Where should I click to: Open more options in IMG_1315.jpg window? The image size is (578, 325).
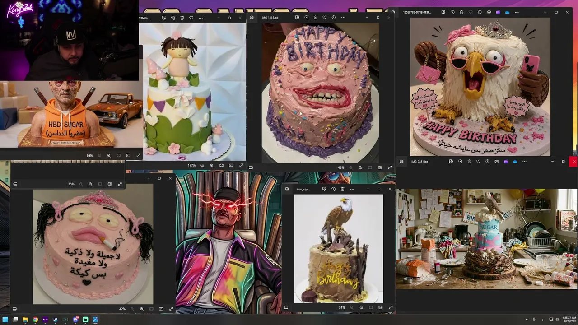[x=343, y=18]
